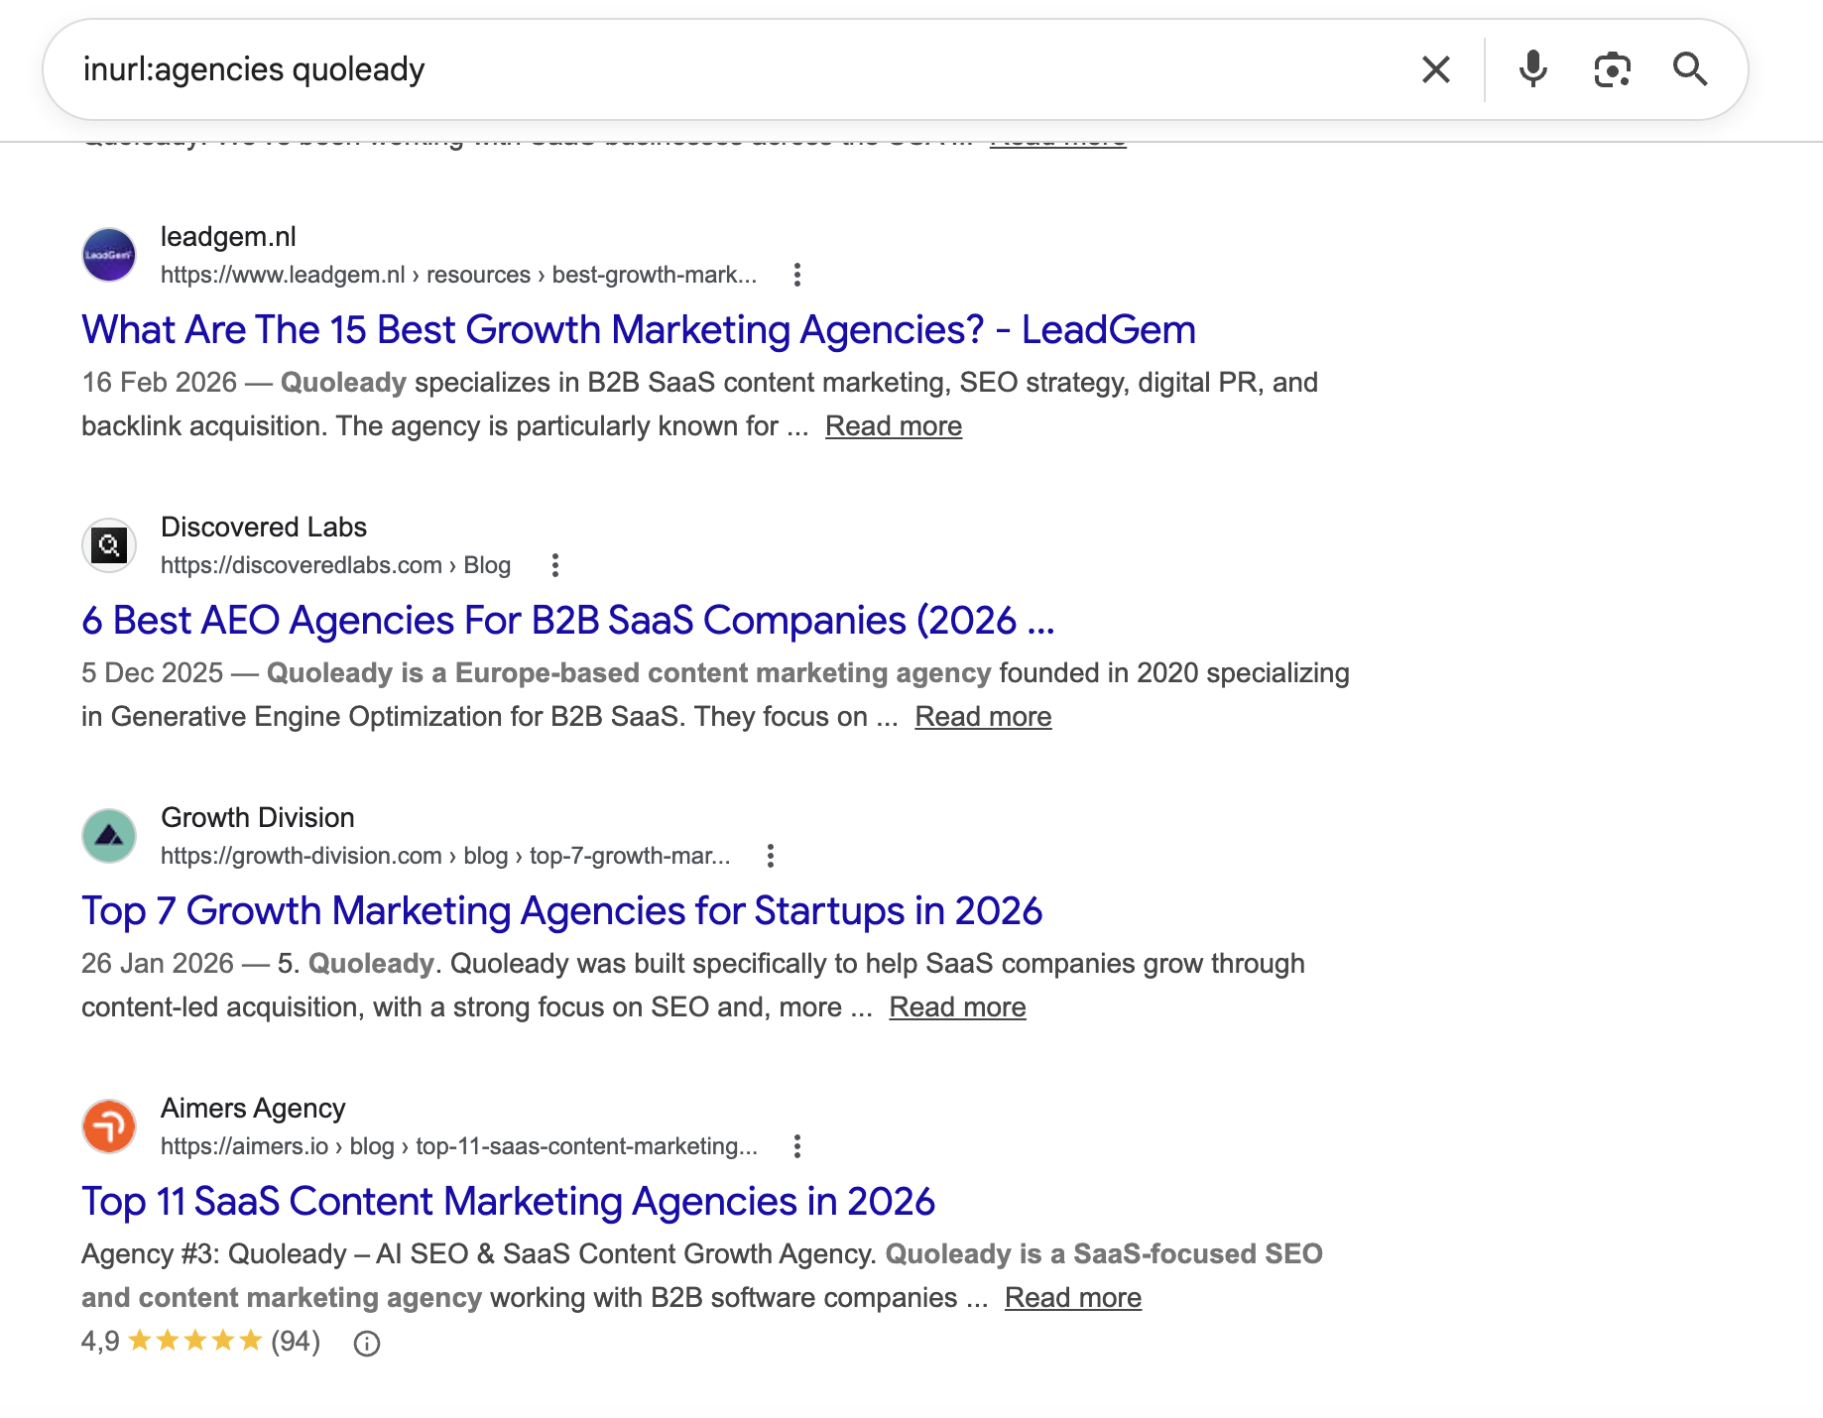This screenshot has width=1823, height=1418.
Task: Click Read more on the Aimers snippet
Action: point(1073,1296)
